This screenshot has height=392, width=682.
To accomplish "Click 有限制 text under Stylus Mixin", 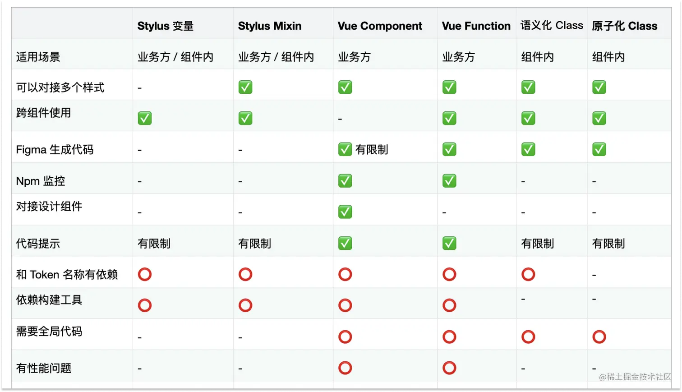I will click(254, 244).
